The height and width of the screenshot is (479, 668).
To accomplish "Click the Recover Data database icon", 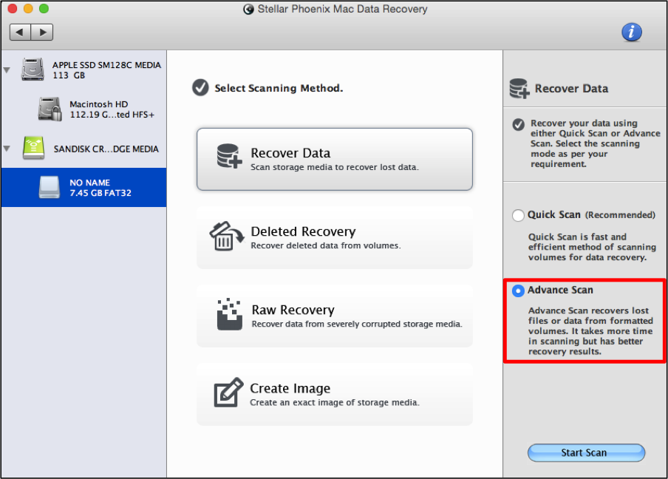I will click(x=229, y=156).
